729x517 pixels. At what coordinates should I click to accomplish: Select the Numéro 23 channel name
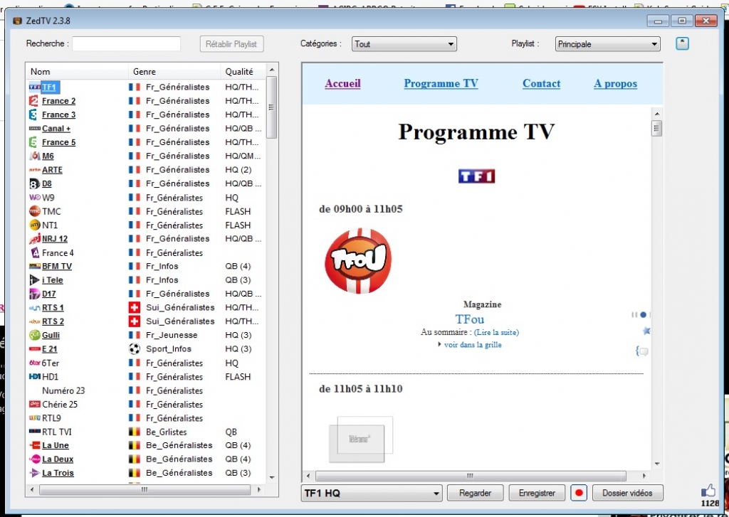[63, 390]
